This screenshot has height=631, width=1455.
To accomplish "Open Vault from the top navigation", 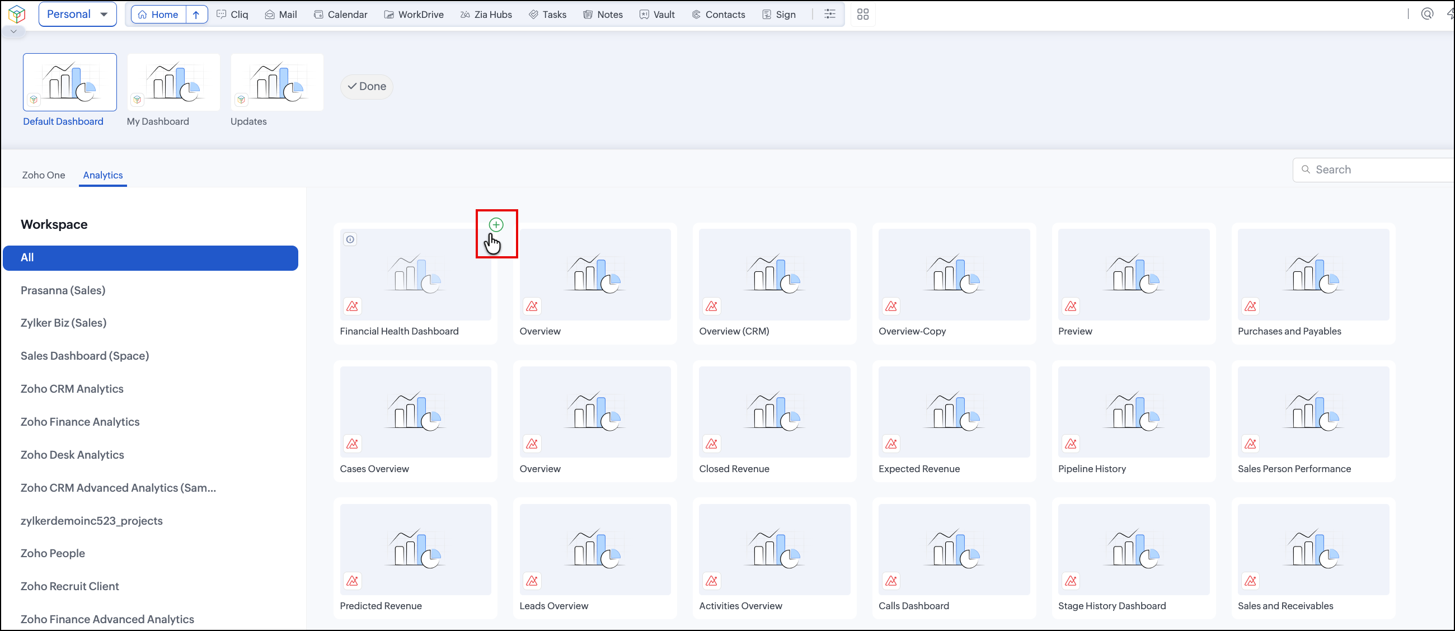I will click(658, 15).
